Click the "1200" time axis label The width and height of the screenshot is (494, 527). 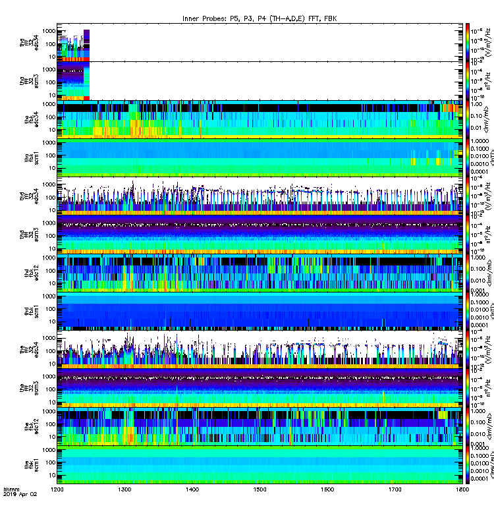(x=57, y=489)
